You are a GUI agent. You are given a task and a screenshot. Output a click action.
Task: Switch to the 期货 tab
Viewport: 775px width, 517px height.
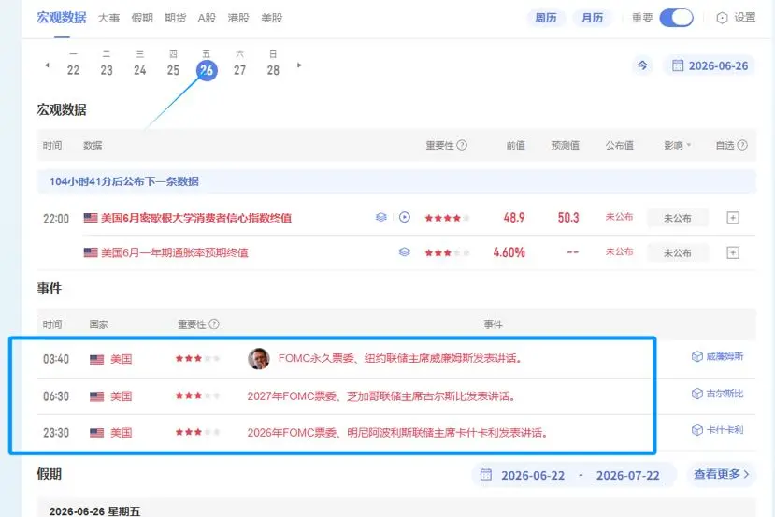click(x=176, y=19)
